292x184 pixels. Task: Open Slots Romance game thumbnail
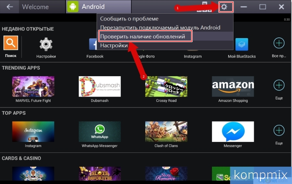point(166,173)
